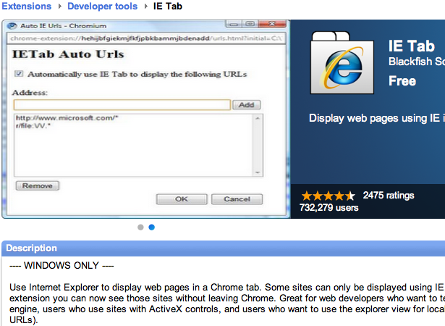Minimize the Auto IE Urls window

click(234, 24)
